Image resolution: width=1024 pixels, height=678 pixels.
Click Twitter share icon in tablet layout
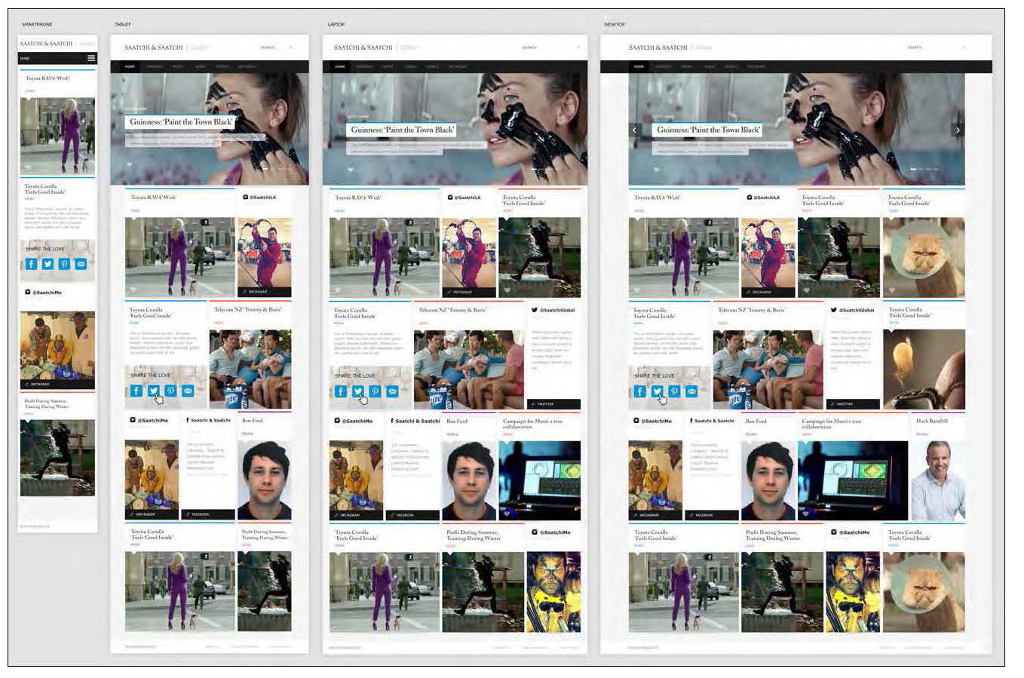coord(153,391)
